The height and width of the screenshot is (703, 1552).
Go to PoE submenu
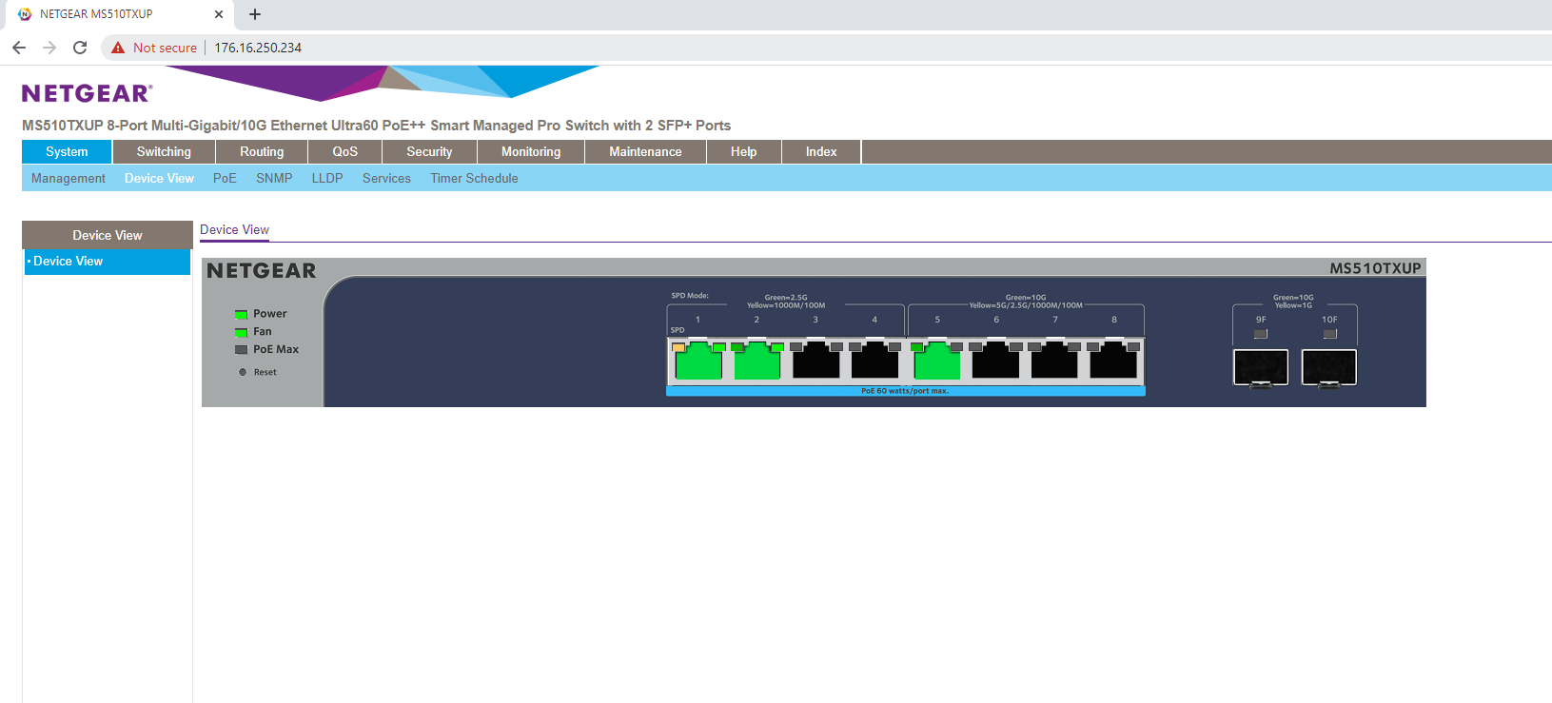[225, 179]
